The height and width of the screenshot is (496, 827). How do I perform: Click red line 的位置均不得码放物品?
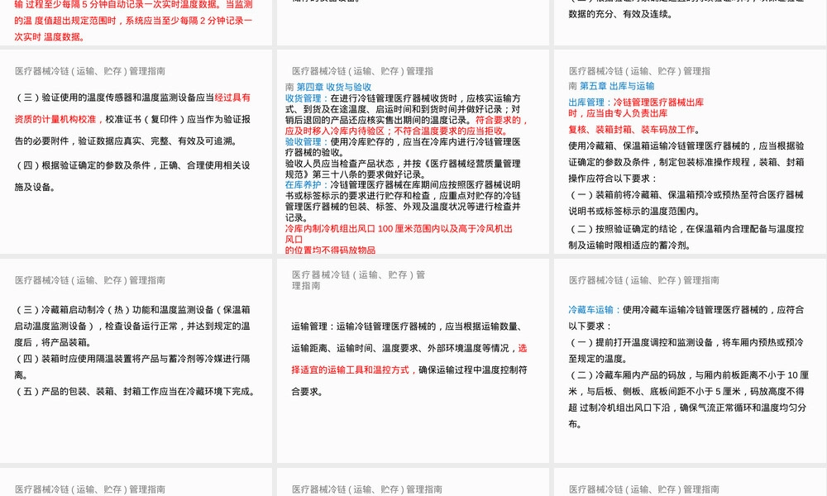(x=330, y=250)
